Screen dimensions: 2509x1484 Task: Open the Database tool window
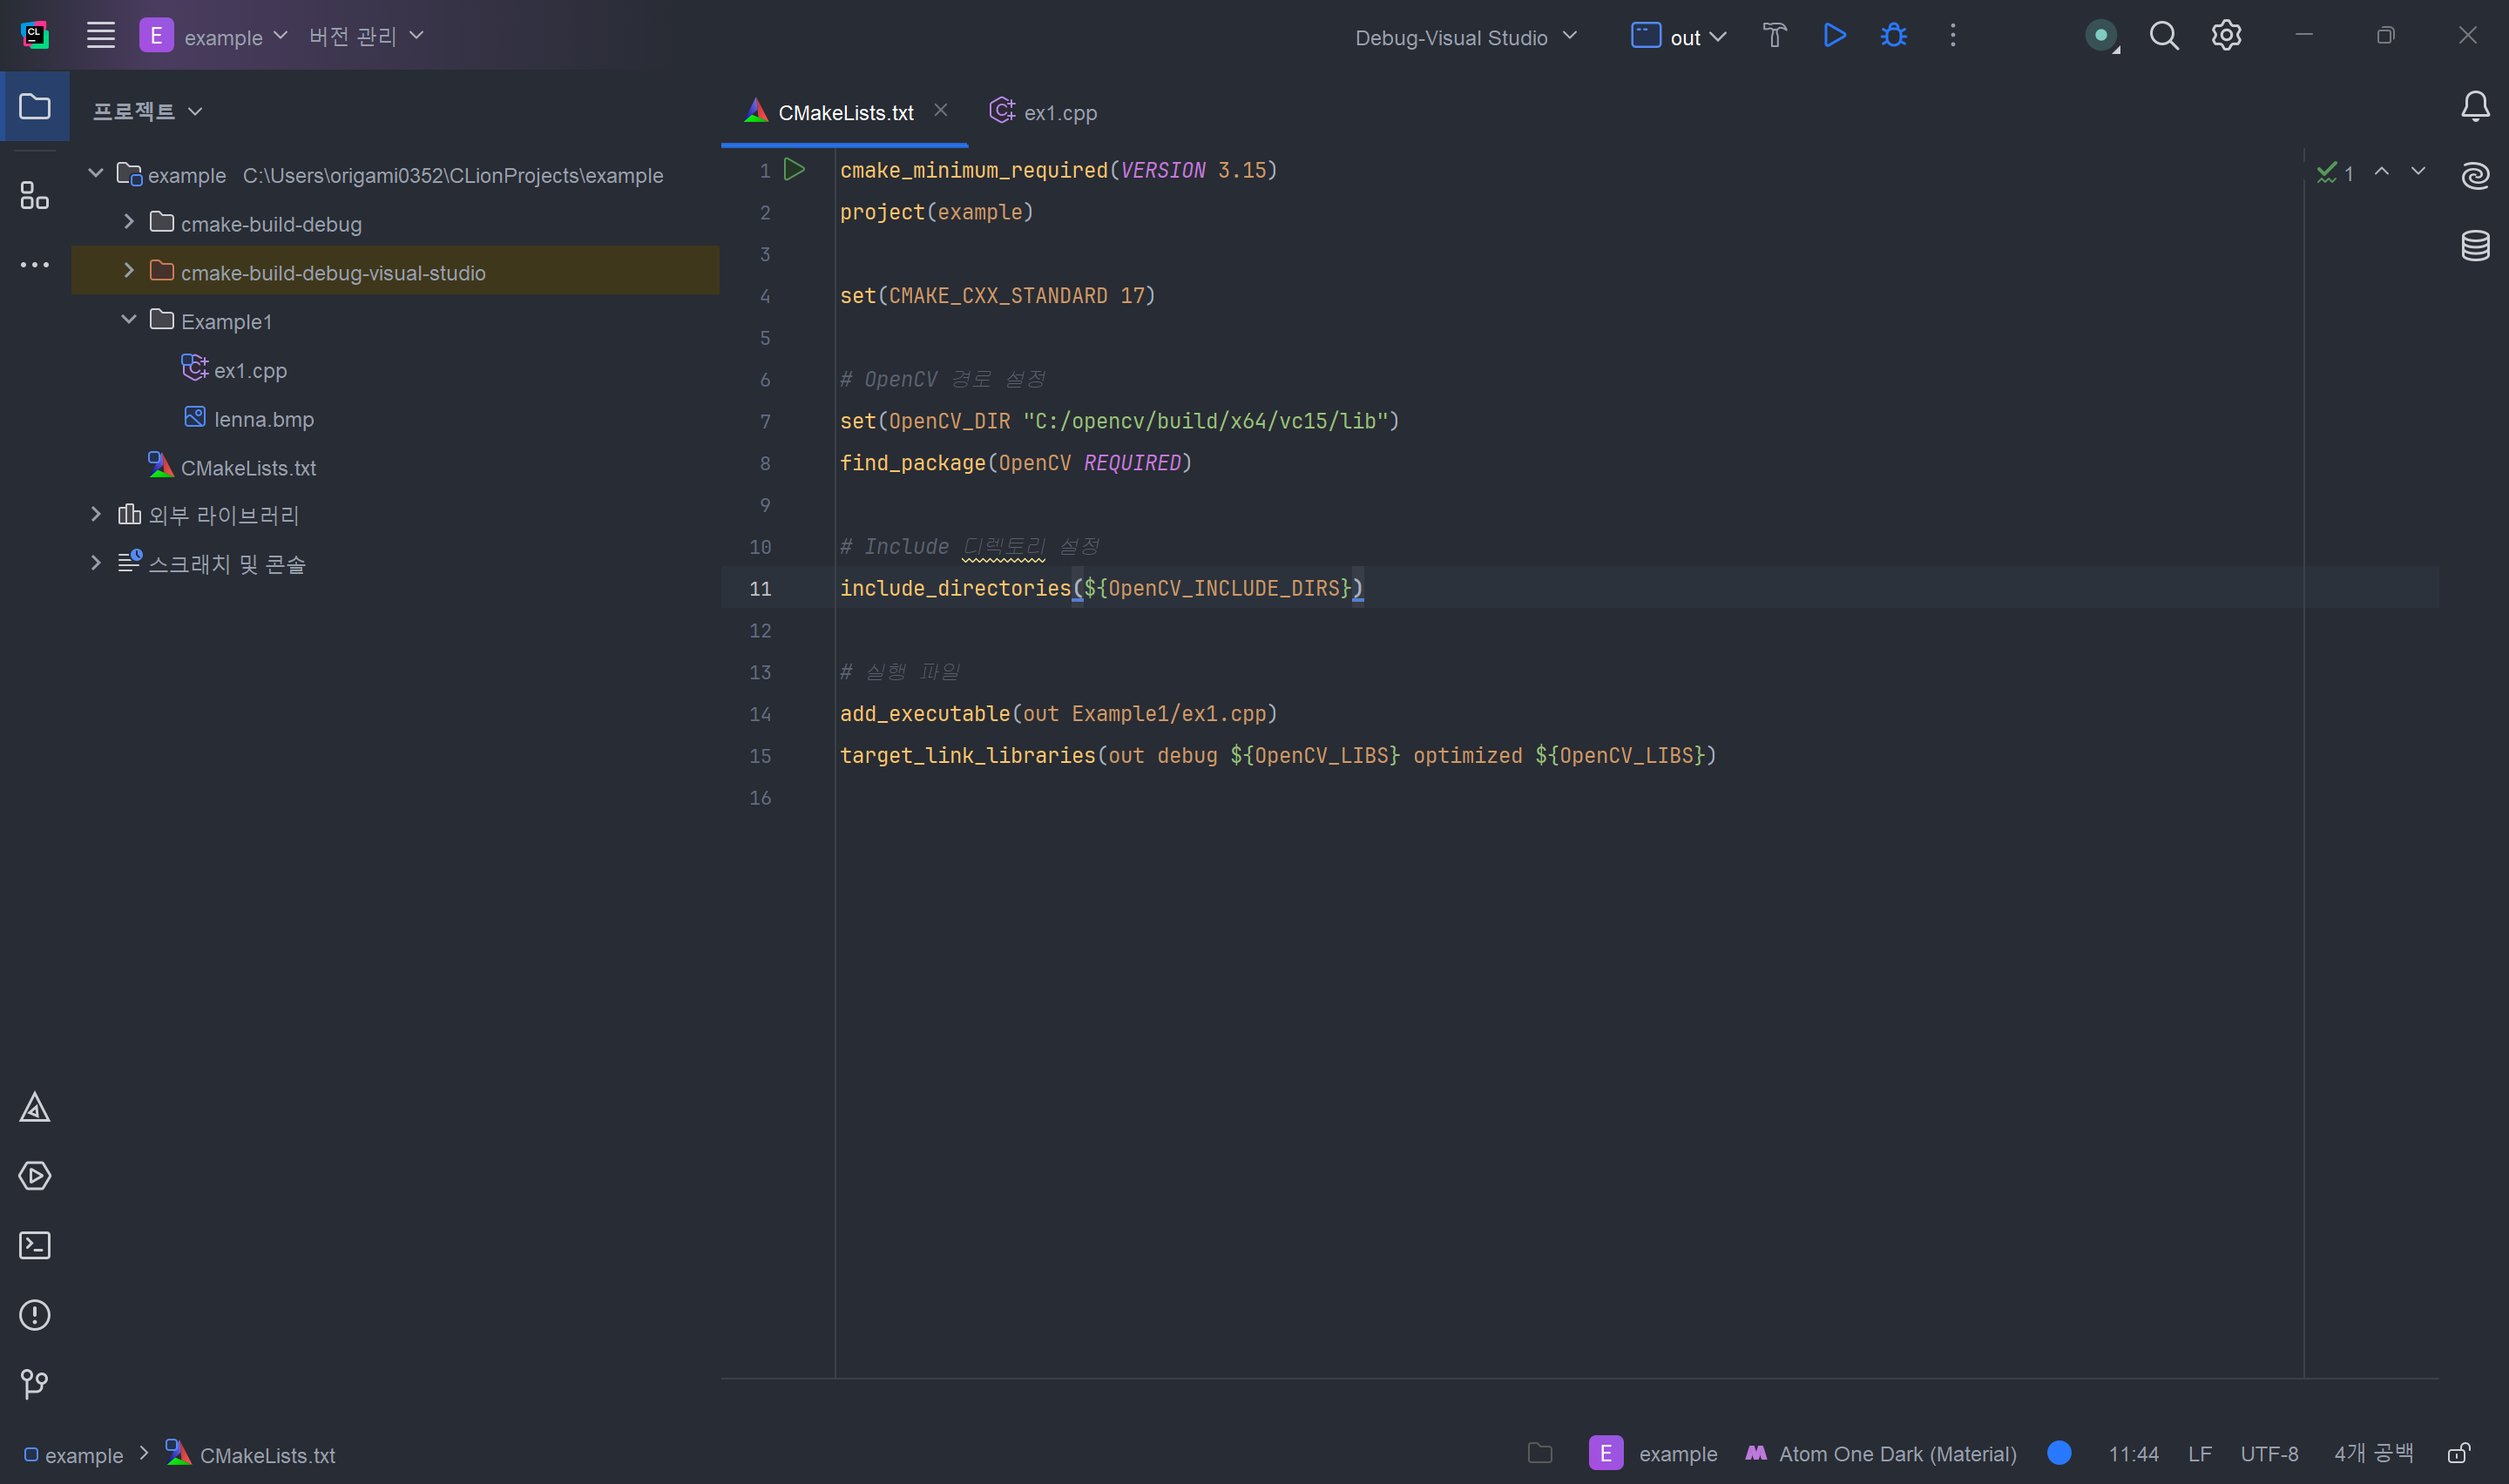(2475, 245)
